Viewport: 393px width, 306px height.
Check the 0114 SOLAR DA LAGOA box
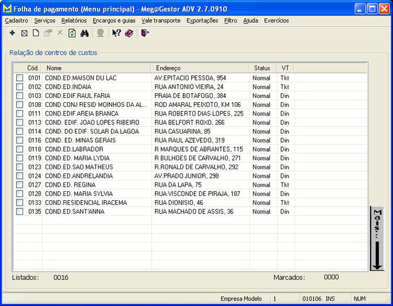pos(19,131)
